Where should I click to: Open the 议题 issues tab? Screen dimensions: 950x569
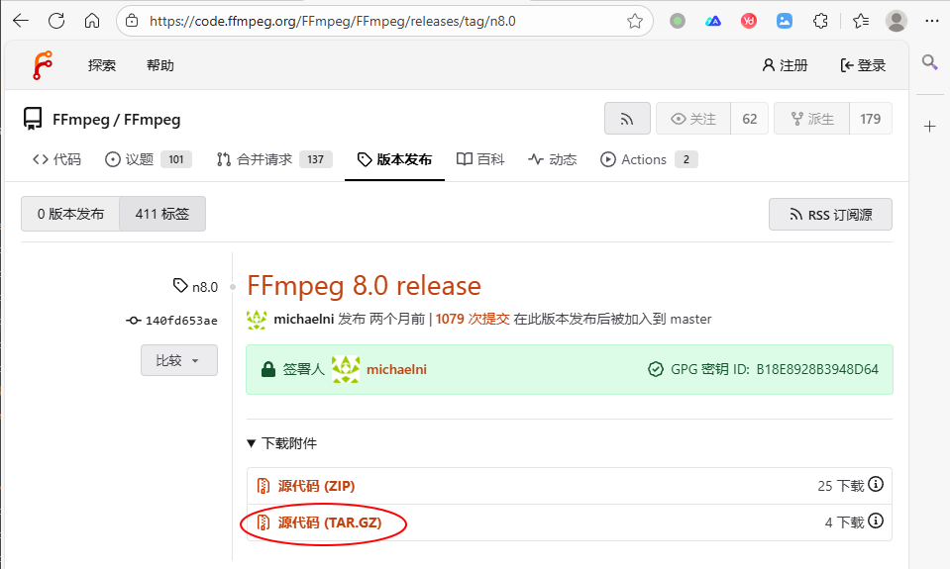click(148, 159)
